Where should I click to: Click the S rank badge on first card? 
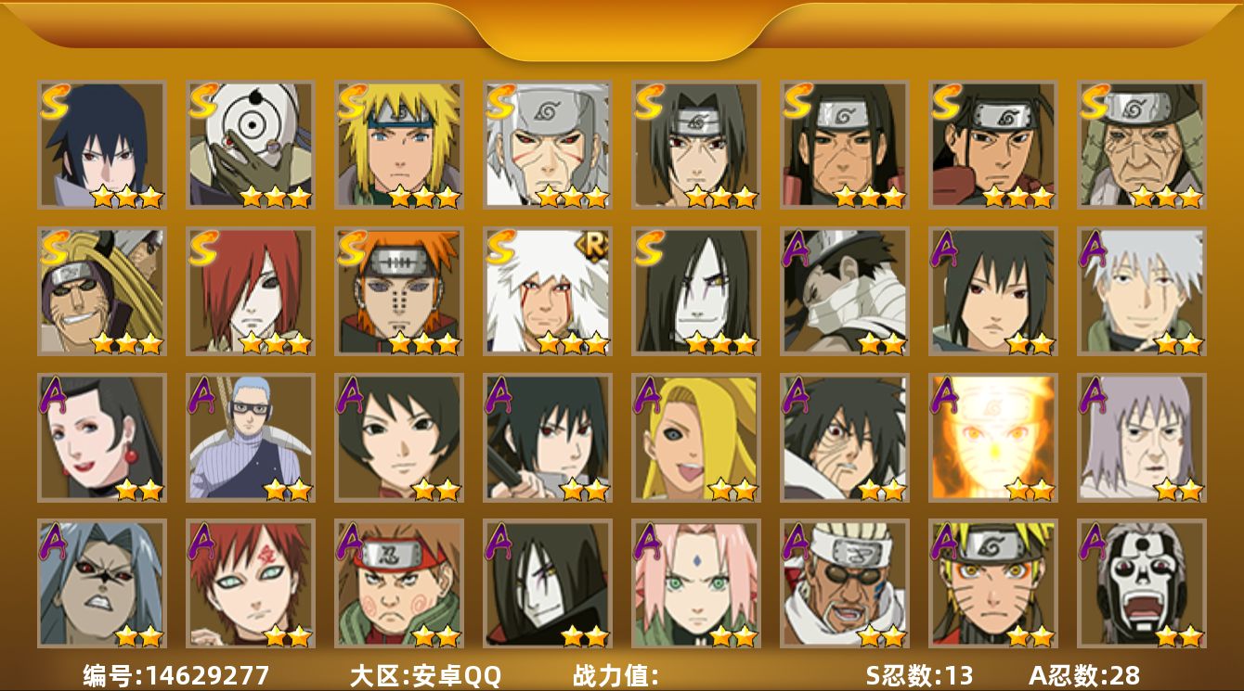(x=55, y=101)
